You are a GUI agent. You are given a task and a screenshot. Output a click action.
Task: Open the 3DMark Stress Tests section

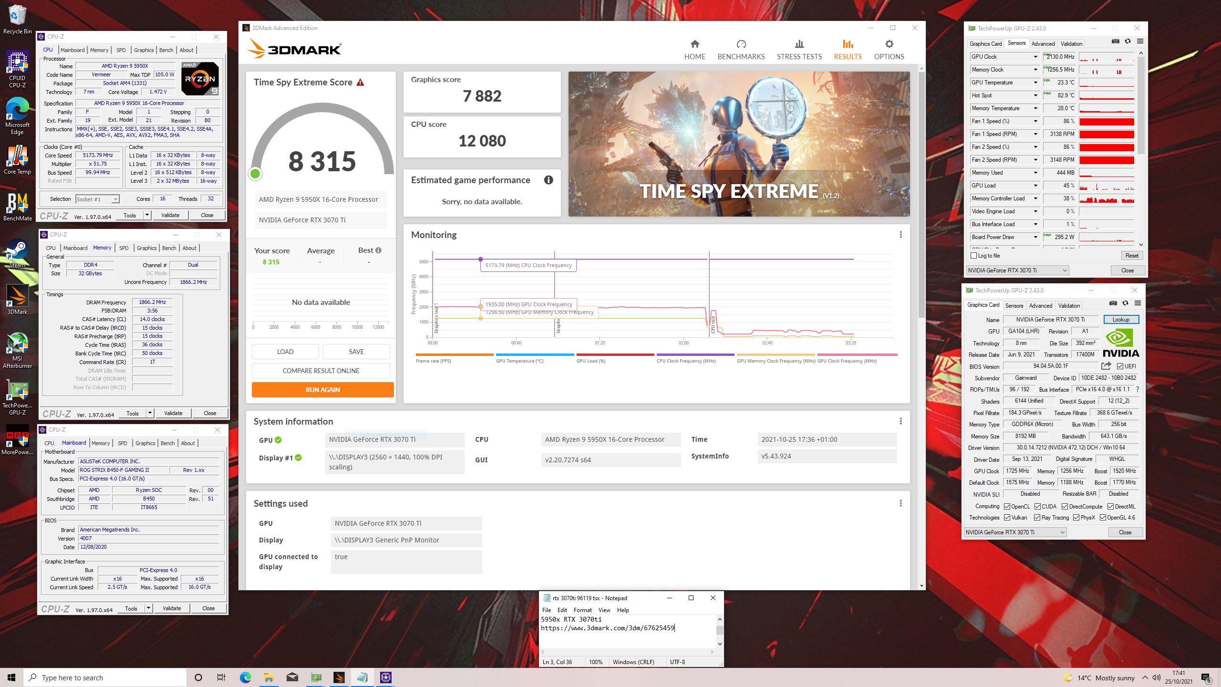[799, 50]
